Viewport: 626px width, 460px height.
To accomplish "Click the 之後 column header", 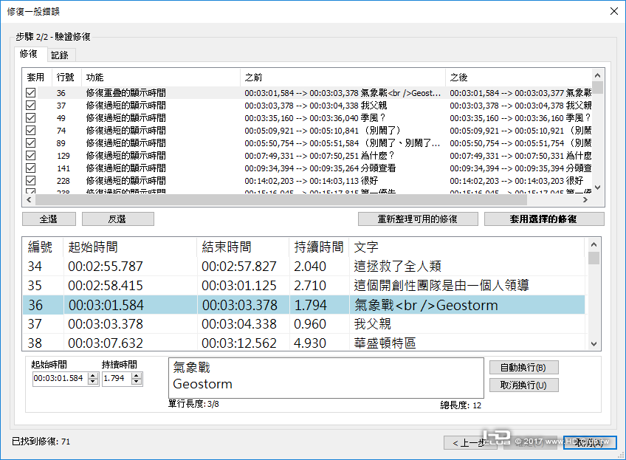I will coord(519,77).
